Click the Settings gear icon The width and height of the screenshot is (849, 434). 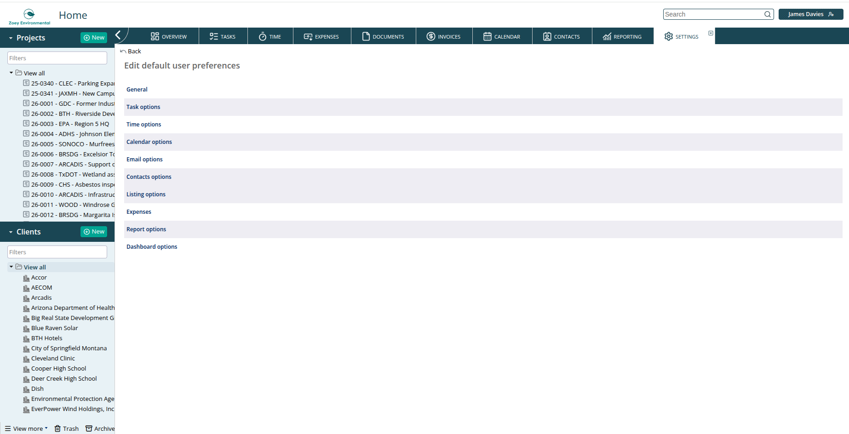click(669, 36)
